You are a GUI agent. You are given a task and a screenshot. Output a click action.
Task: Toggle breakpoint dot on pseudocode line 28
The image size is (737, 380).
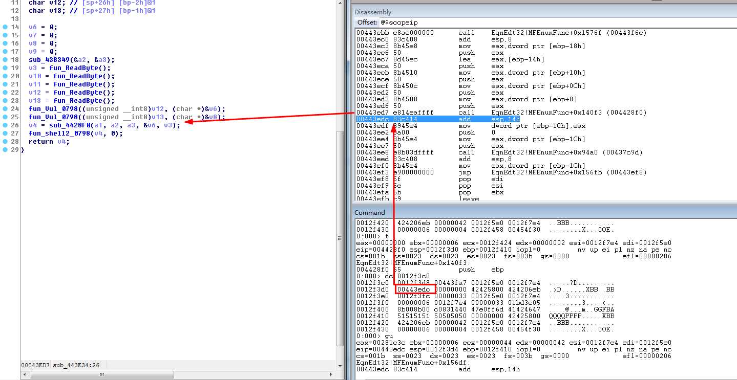tap(5, 141)
